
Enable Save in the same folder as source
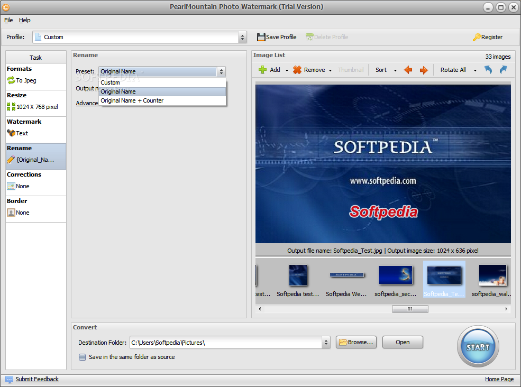tap(82, 357)
